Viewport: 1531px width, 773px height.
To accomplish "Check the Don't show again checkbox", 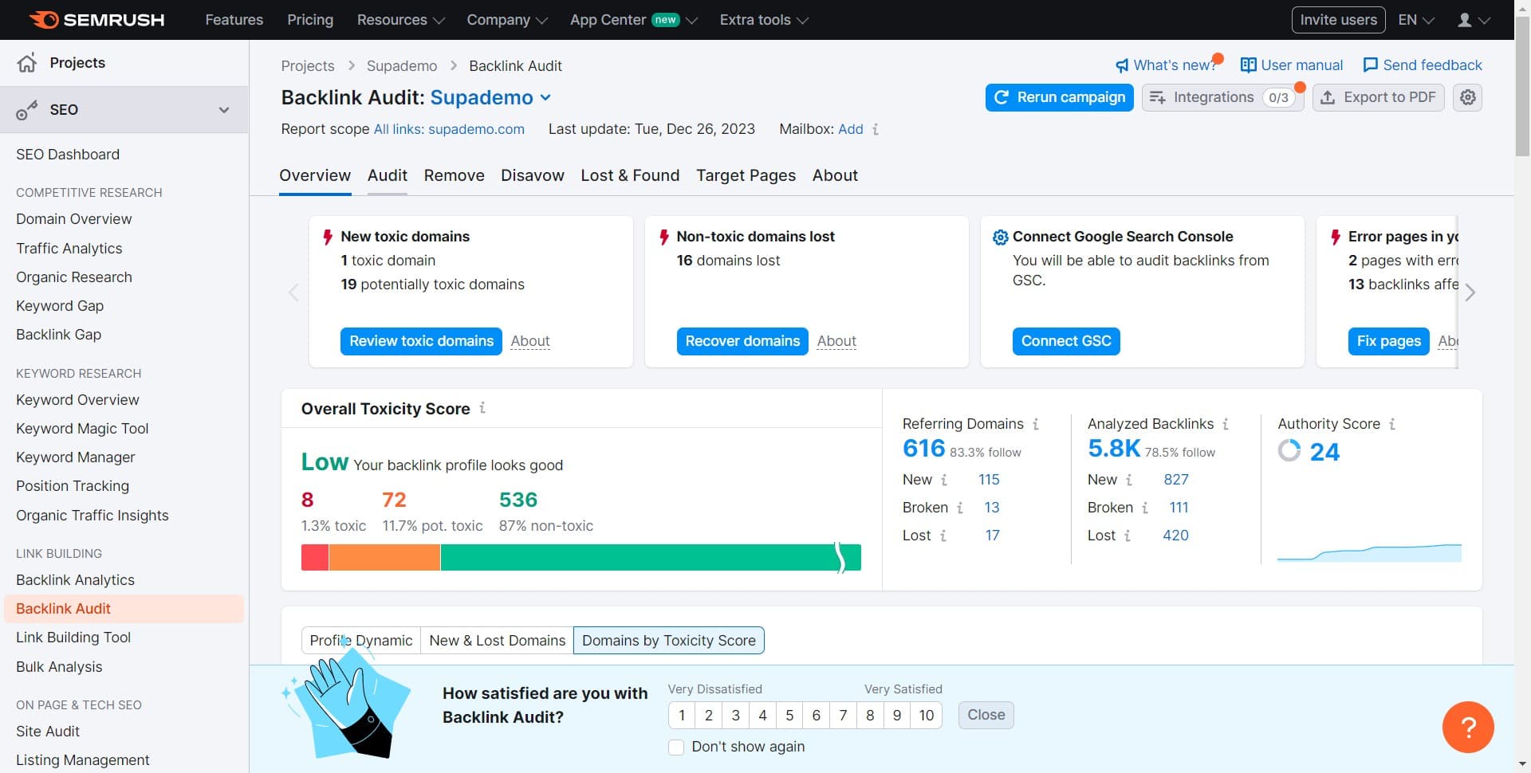I will click(x=676, y=747).
